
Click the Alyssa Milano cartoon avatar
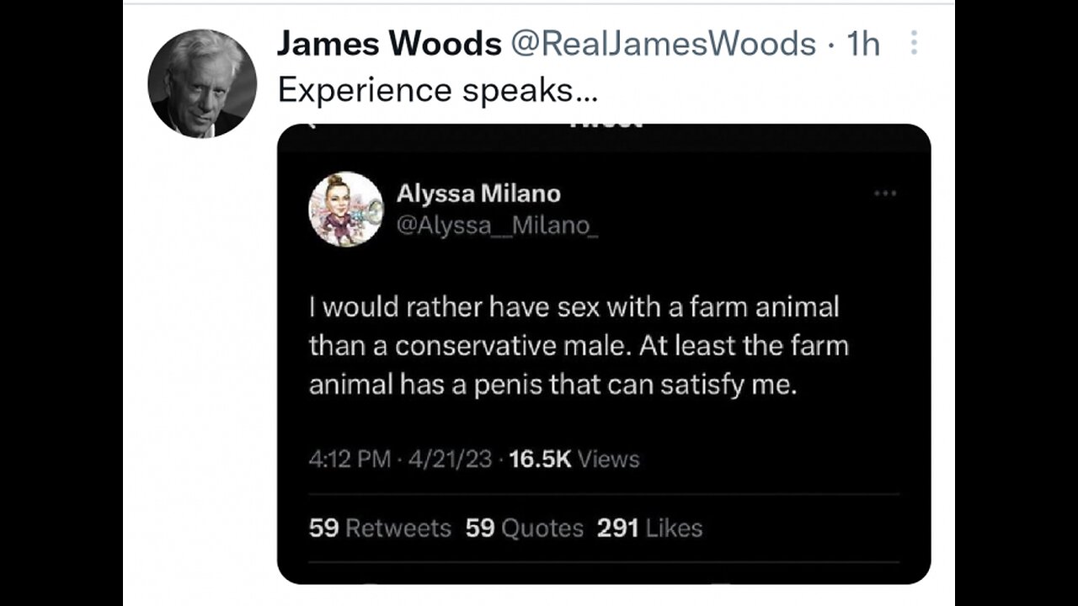[346, 209]
